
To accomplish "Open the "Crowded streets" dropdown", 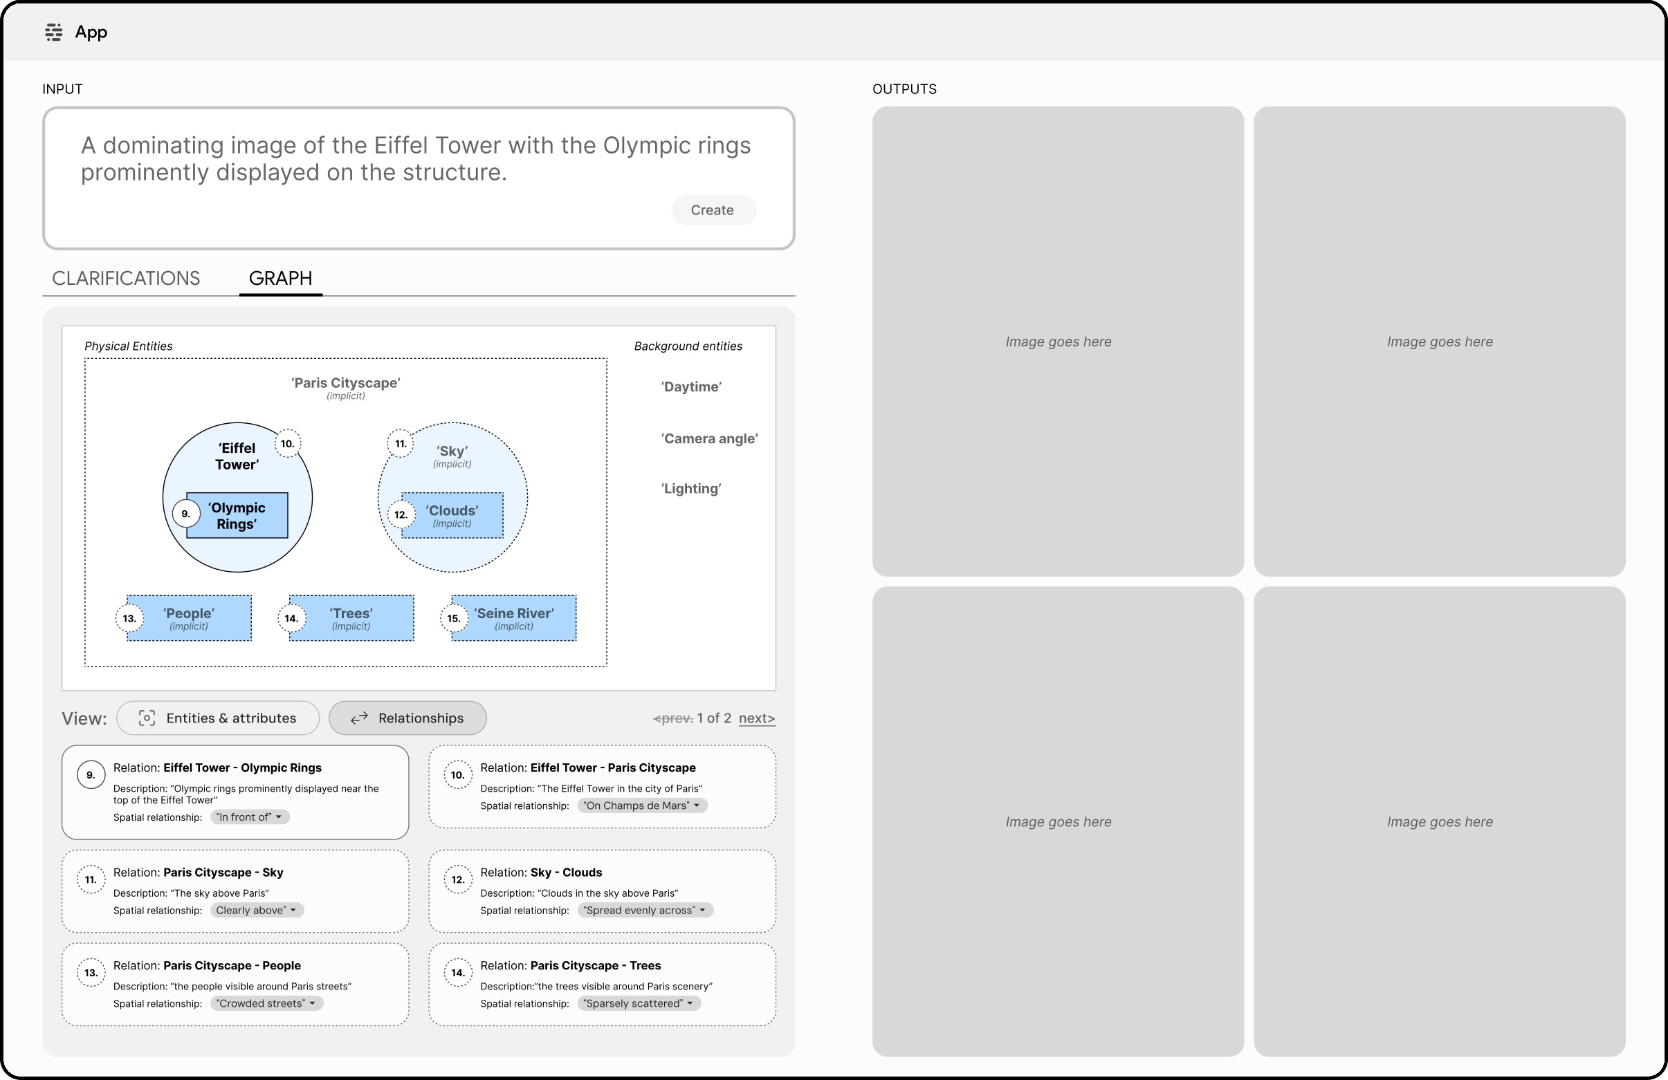I will (x=266, y=1003).
